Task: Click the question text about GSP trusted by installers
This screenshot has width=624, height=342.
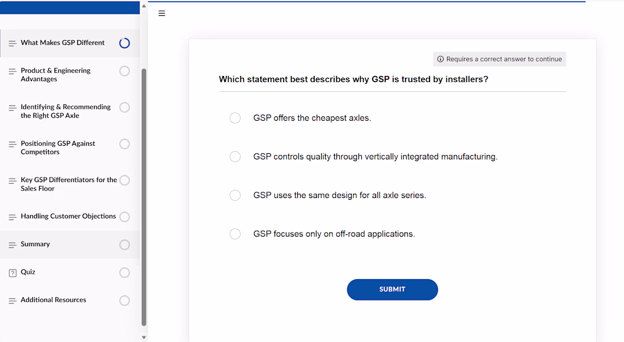Action: (353, 79)
